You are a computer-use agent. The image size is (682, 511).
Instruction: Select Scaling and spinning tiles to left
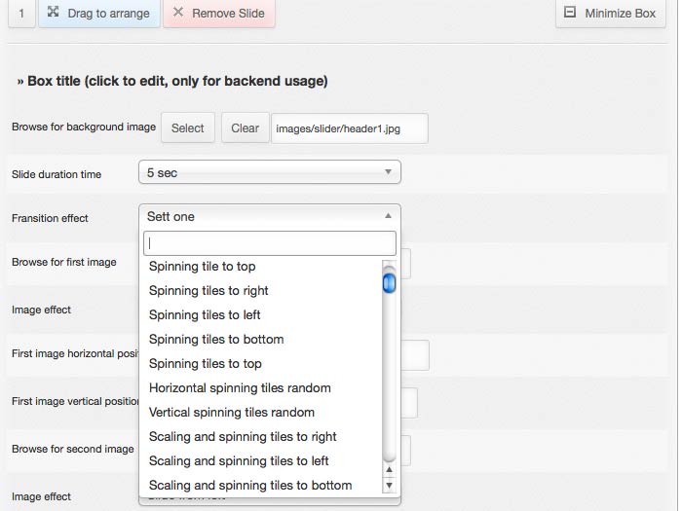coord(239,461)
